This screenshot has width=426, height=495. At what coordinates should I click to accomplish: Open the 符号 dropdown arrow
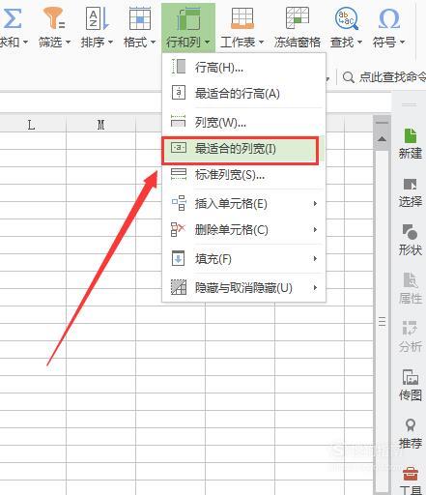click(x=402, y=43)
